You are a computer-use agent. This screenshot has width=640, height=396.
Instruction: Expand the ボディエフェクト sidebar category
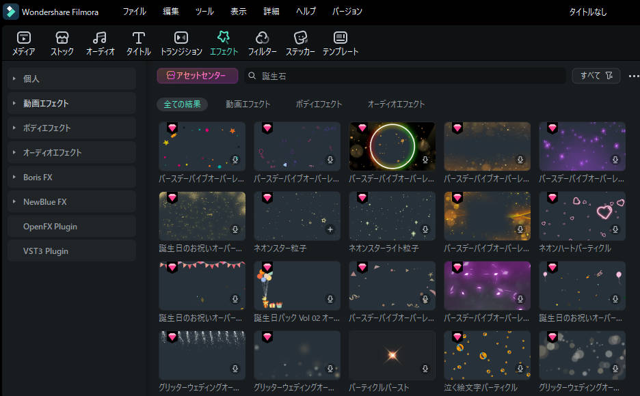pyautogui.click(x=72, y=128)
